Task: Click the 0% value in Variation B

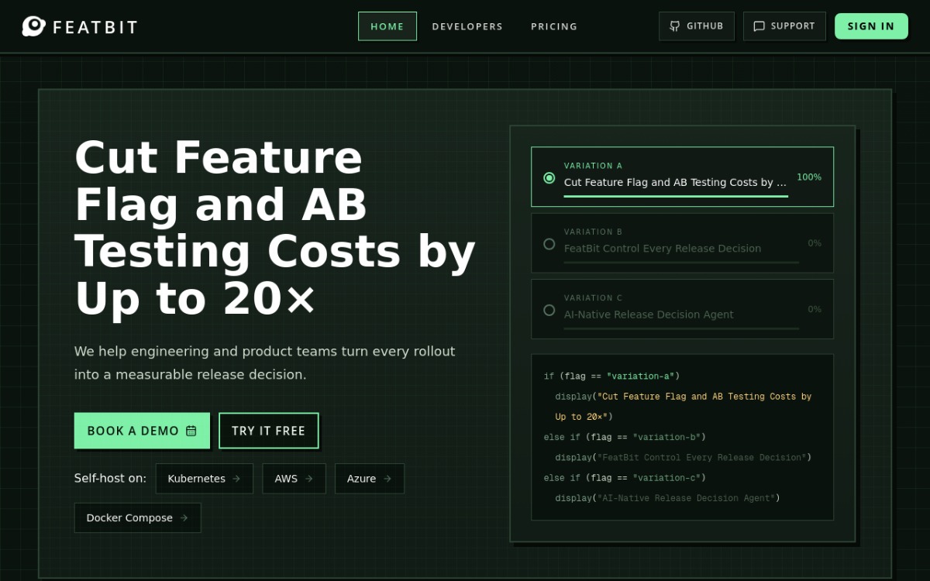Action: point(815,243)
